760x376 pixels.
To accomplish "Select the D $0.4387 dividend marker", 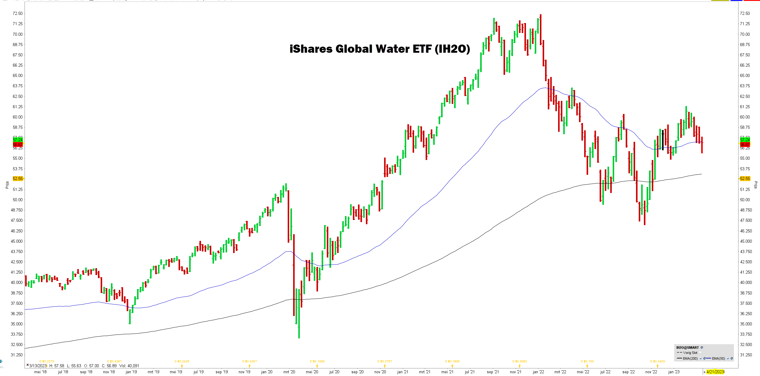I will point(114,361).
